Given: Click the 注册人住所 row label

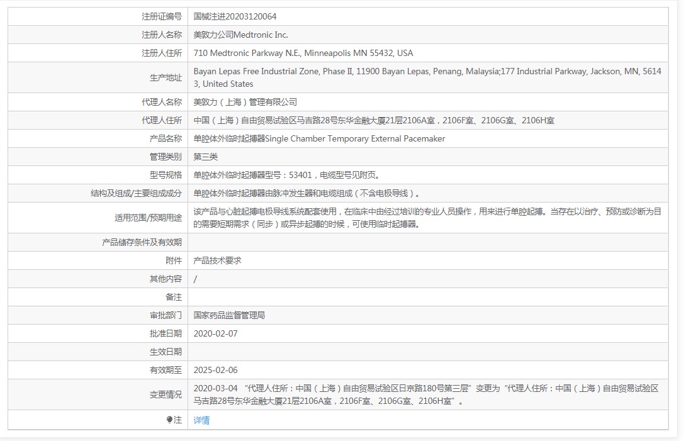Looking at the screenshot, I should click(162, 53).
